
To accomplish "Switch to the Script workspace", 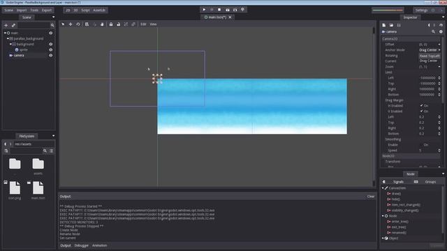I will tap(85, 10).
